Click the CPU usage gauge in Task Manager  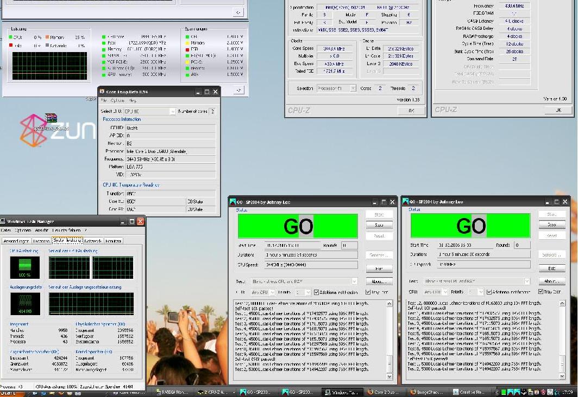pyautogui.click(x=25, y=267)
